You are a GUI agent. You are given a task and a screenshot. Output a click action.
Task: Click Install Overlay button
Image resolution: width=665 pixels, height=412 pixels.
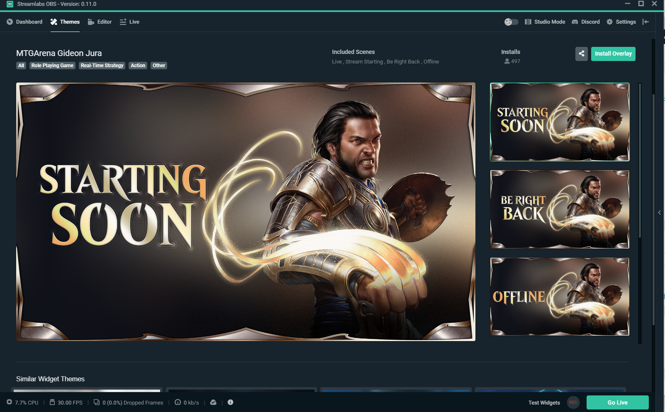click(613, 54)
